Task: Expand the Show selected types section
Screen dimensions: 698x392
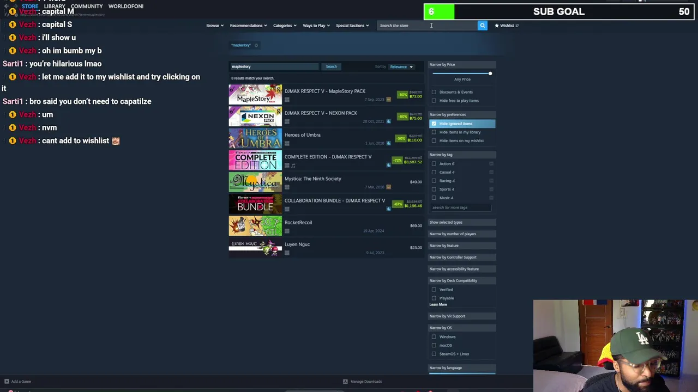Action: click(462, 222)
